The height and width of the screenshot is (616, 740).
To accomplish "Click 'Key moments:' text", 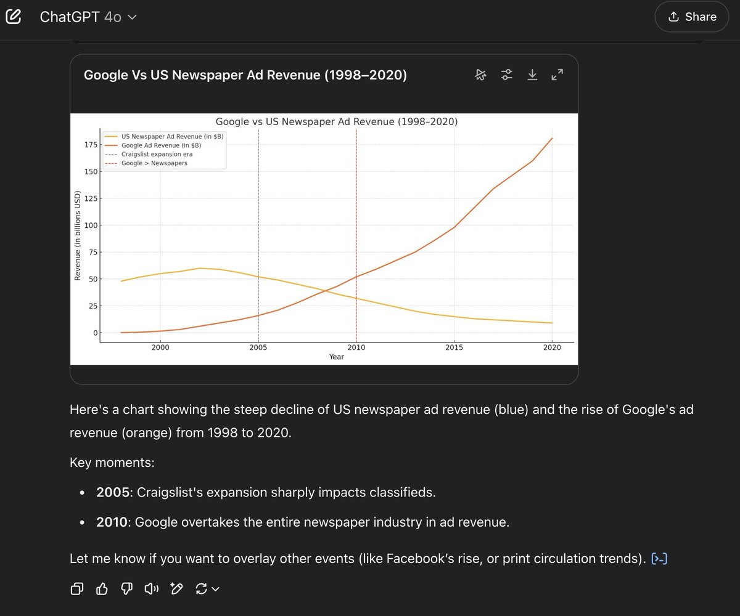I will [112, 463].
